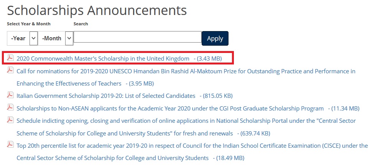Open the Month dropdown
Screen dimensions: 370x165
(x=52, y=38)
